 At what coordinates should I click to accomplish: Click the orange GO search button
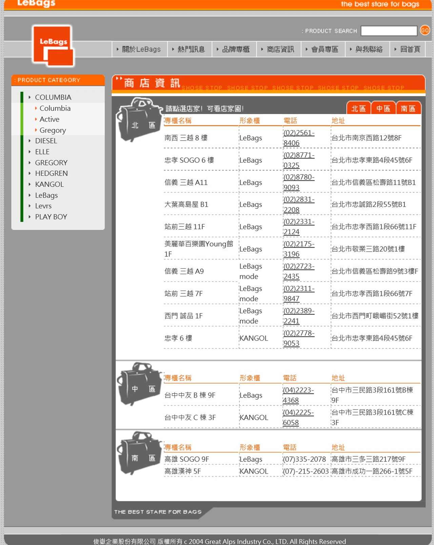pos(425,30)
